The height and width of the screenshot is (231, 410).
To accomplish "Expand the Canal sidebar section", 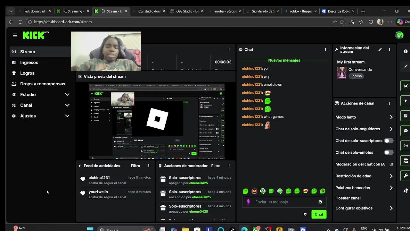I will pyautogui.click(x=67, y=105).
